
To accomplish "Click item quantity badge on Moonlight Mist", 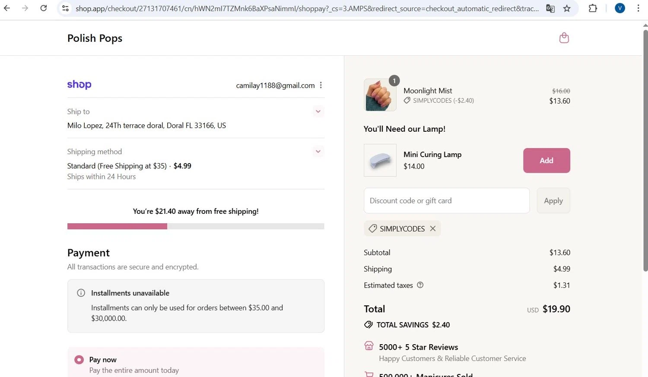I will click(x=394, y=81).
